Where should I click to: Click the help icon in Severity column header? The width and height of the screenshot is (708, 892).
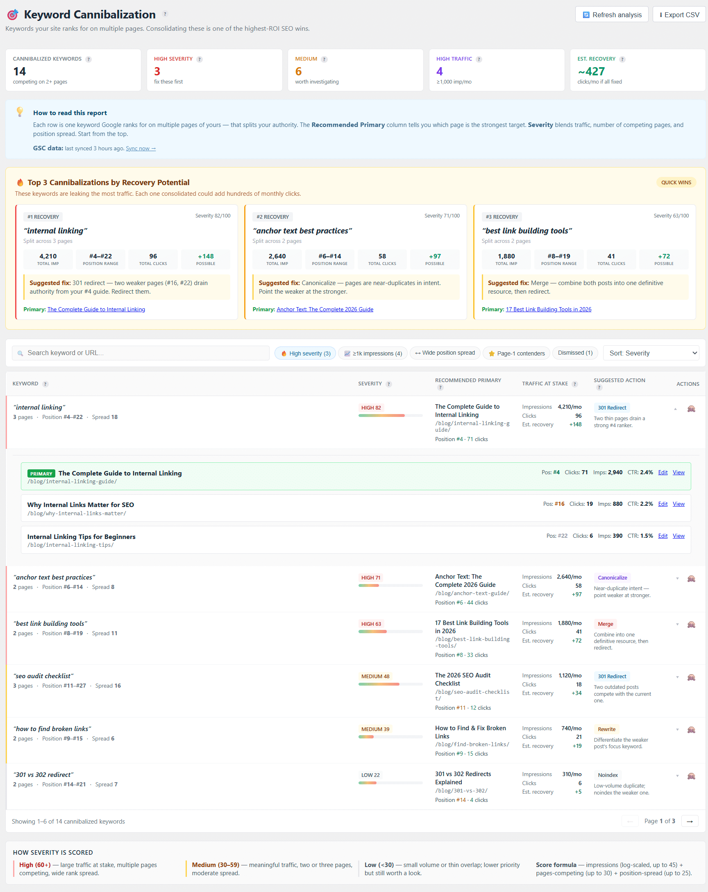(x=388, y=384)
